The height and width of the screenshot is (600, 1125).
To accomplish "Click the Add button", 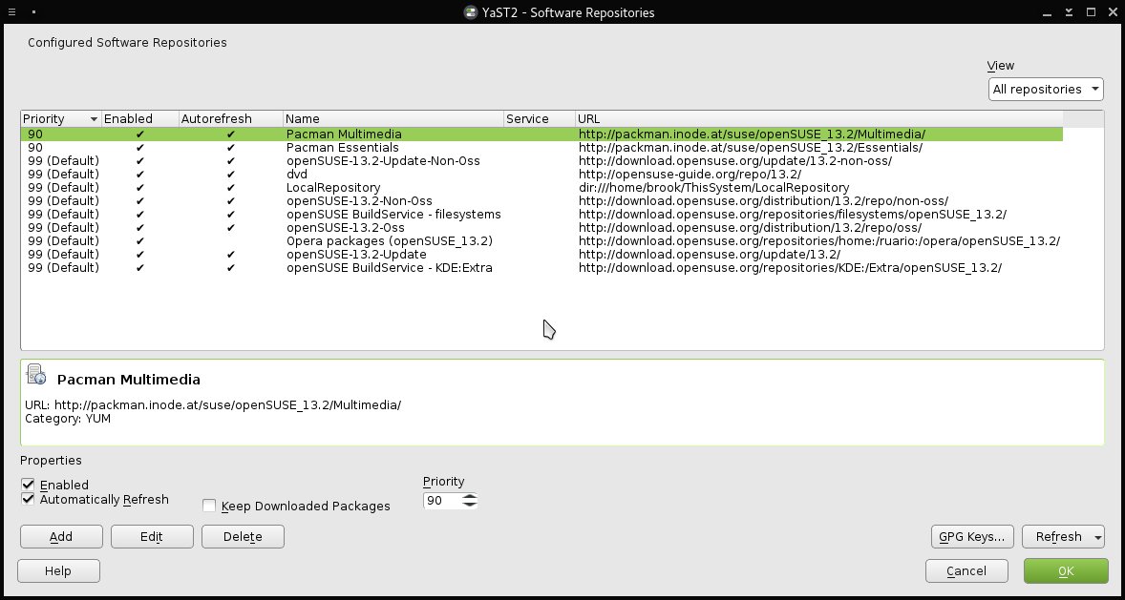I will pos(61,537).
